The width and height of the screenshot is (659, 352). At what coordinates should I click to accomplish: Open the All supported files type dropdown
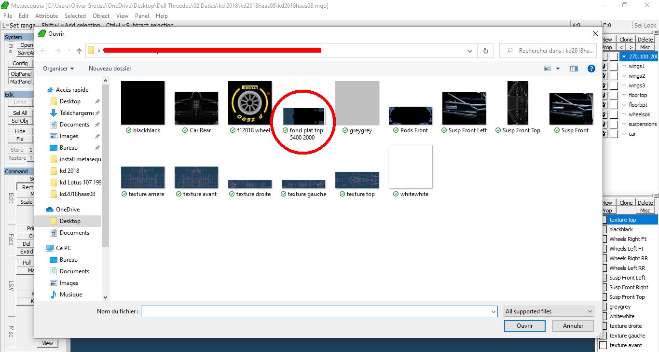pyautogui.click(x=549, y=311)
